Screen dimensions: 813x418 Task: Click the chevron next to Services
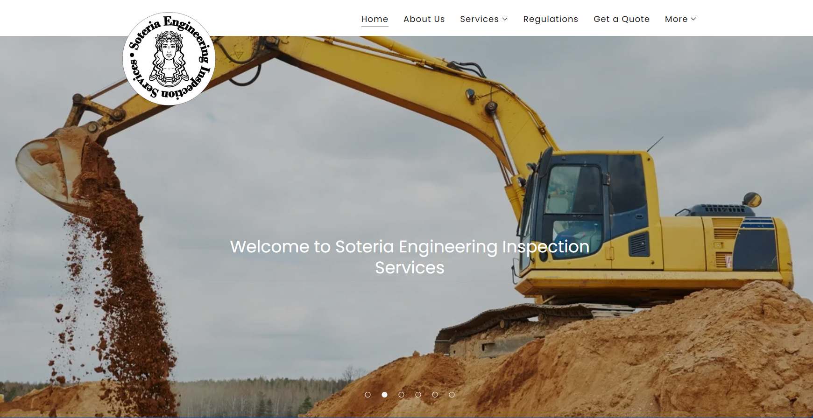[505, 19]
